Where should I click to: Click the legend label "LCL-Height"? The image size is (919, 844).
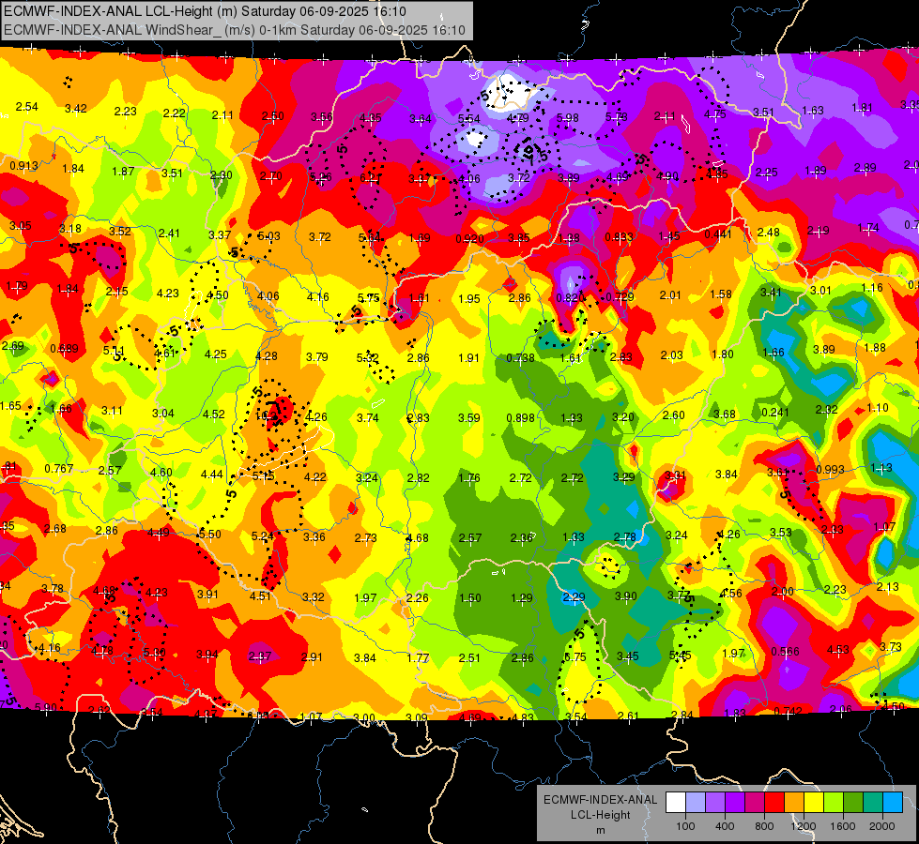click(600, 815)
